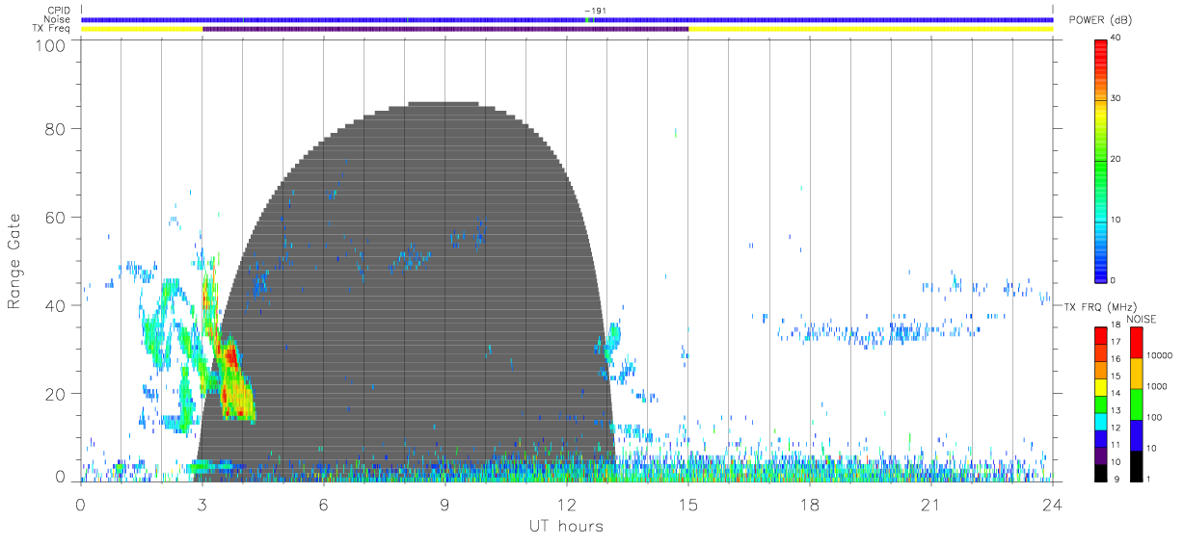Click the POWER (dB) colorbar title

tap(1100, 20)
